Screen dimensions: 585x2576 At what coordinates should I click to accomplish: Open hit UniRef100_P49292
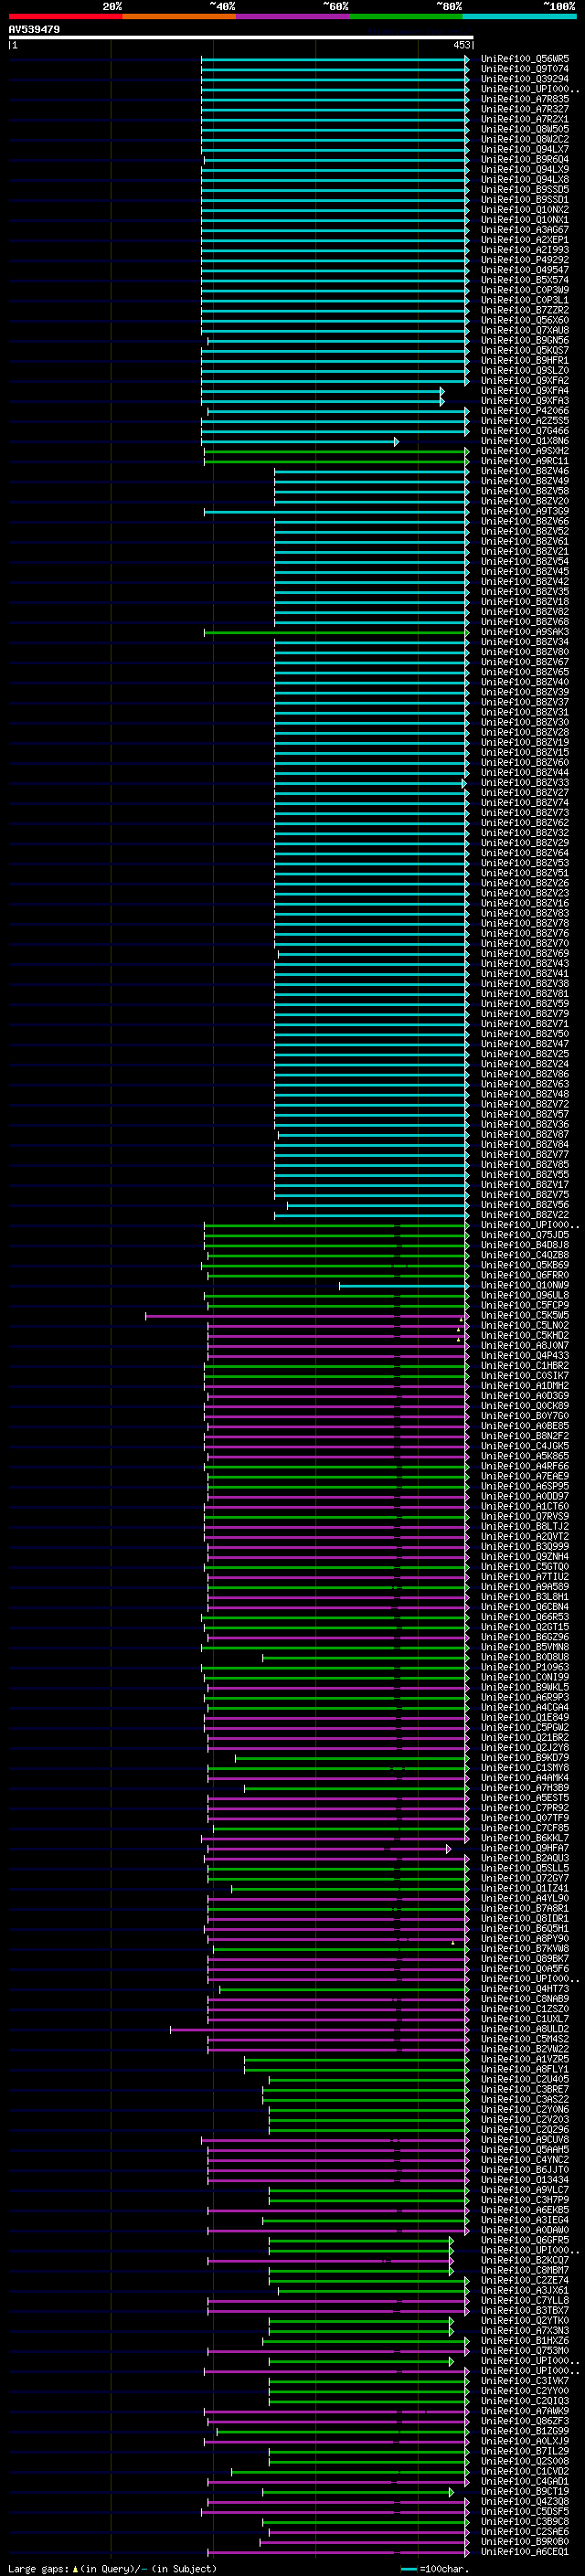525,260
